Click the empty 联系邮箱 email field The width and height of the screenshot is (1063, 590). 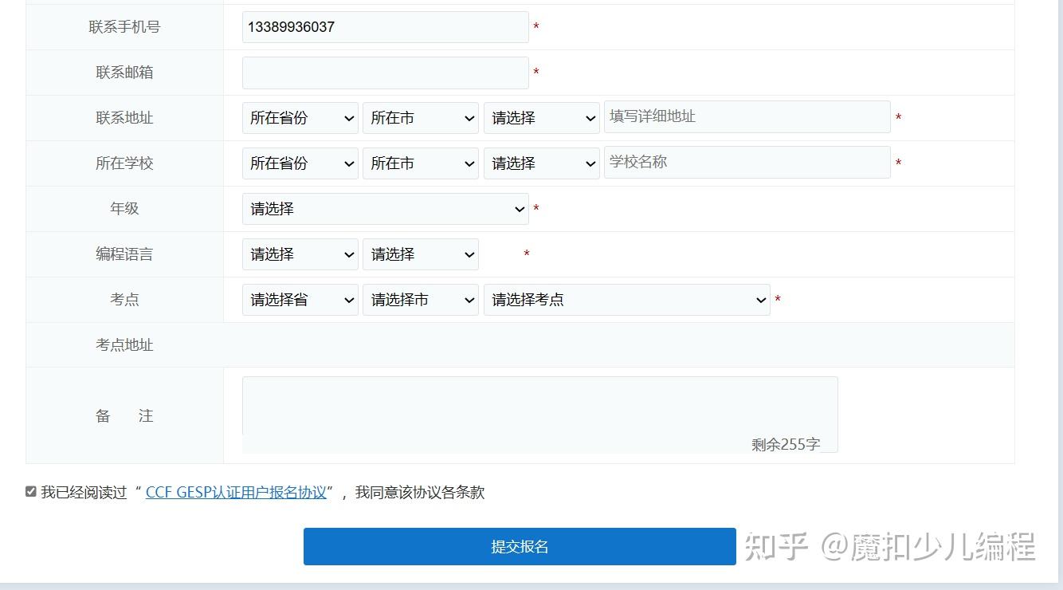point(385,72)
